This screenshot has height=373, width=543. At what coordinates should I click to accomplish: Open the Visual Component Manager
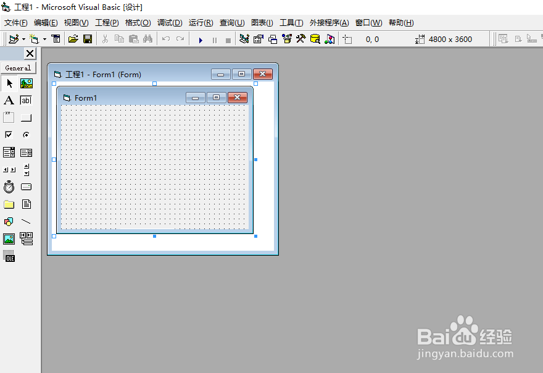click(330, 39)
